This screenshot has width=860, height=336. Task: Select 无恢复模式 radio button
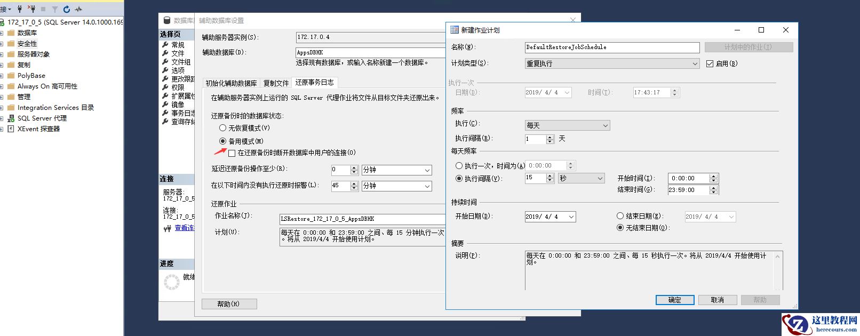pyautogui.click(x=223, y=128)
